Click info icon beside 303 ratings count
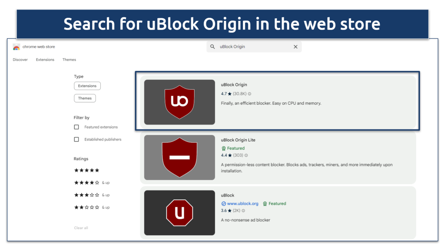The height and width of the screenshot is (250, 445). [246, 155]
